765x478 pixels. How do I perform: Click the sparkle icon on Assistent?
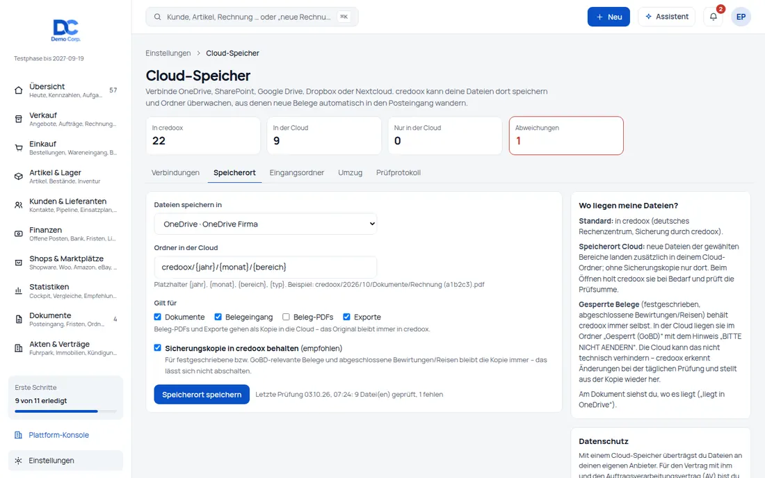tap(648, 17)
